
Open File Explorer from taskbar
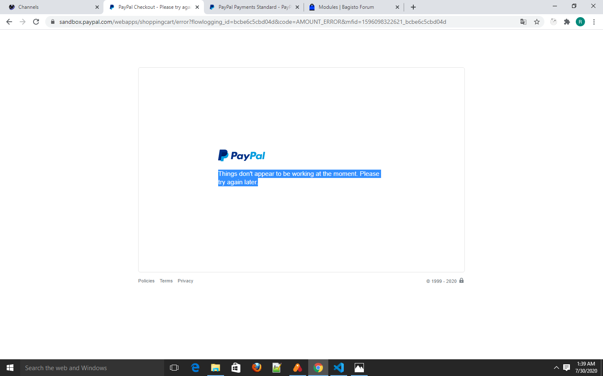[x=215, y=368]
